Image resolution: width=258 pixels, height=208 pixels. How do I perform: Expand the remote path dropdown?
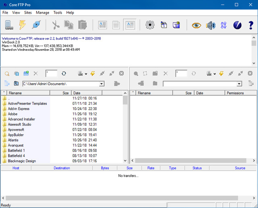[x=239, y=84]
